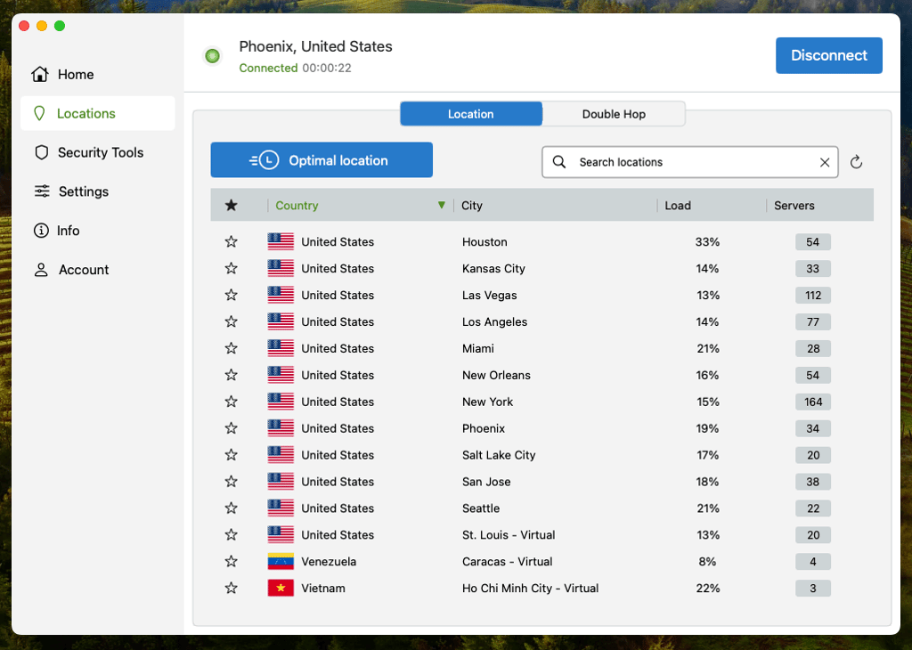Click the Venezuela country name
912x650 pixels.
click(329, 562)
